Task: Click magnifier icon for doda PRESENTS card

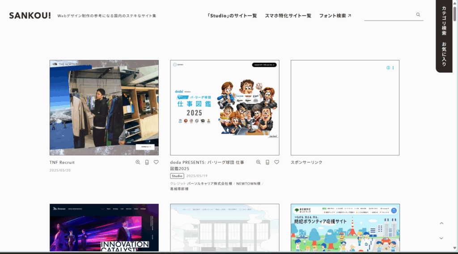Action: pyautogui.click(x=259, y=162)
